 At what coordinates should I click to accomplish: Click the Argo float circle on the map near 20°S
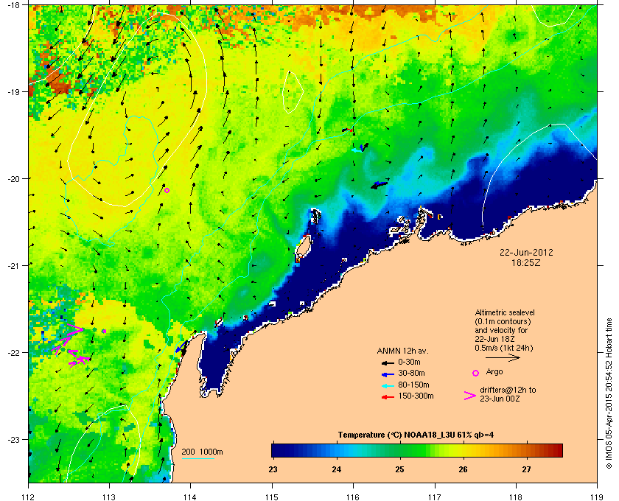tap(167, 190)
